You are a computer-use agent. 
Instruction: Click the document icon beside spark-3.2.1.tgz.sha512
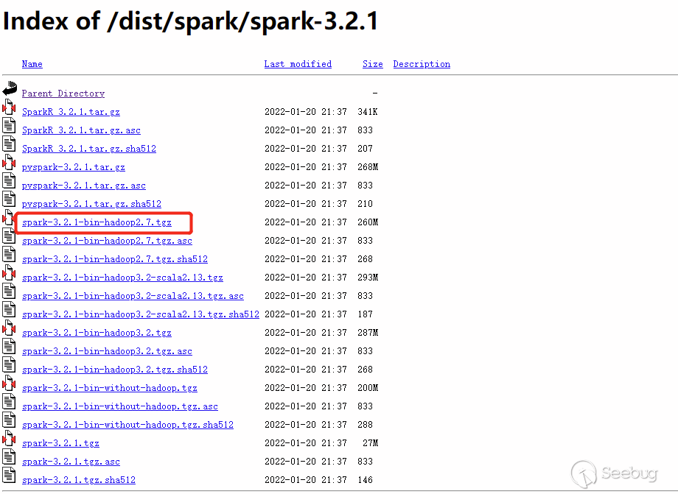9,476
